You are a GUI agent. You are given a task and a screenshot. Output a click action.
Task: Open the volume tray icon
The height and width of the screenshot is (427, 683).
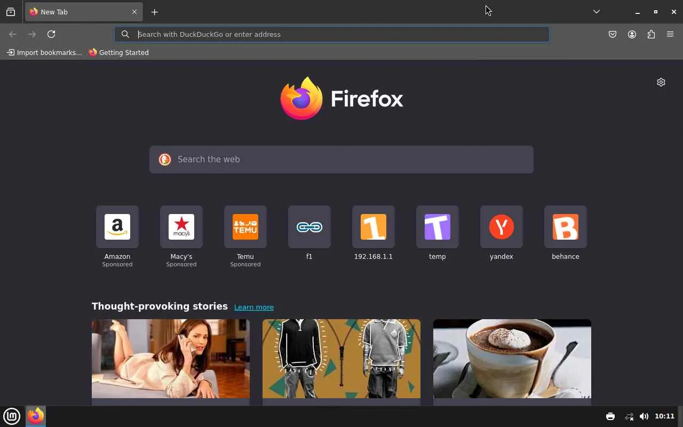(644, 416)
